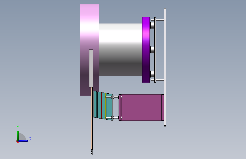This screenshot has height=159, width=246.
Task: Click the 'Y' label on the triad
Action: tap(18, 127)
